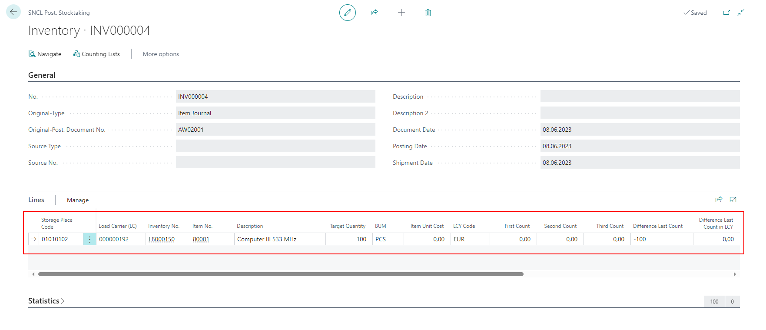The height and width of the screenshot is (330, 766).
Task: Open storage place code 01010102 link
Action: click(x=55, y=239)
